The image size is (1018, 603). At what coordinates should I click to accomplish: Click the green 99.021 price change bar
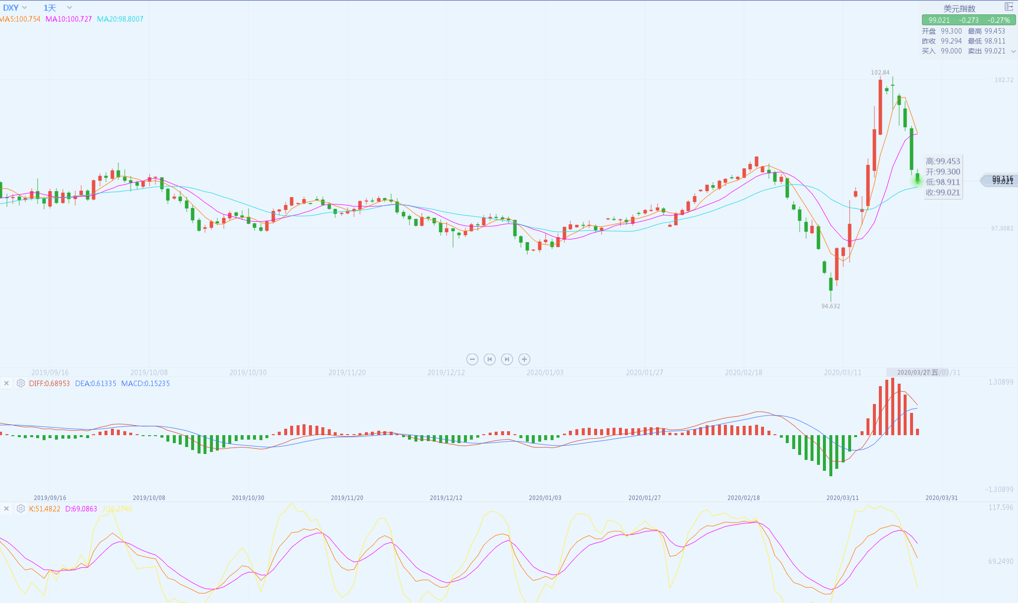[x=968, y=20]
